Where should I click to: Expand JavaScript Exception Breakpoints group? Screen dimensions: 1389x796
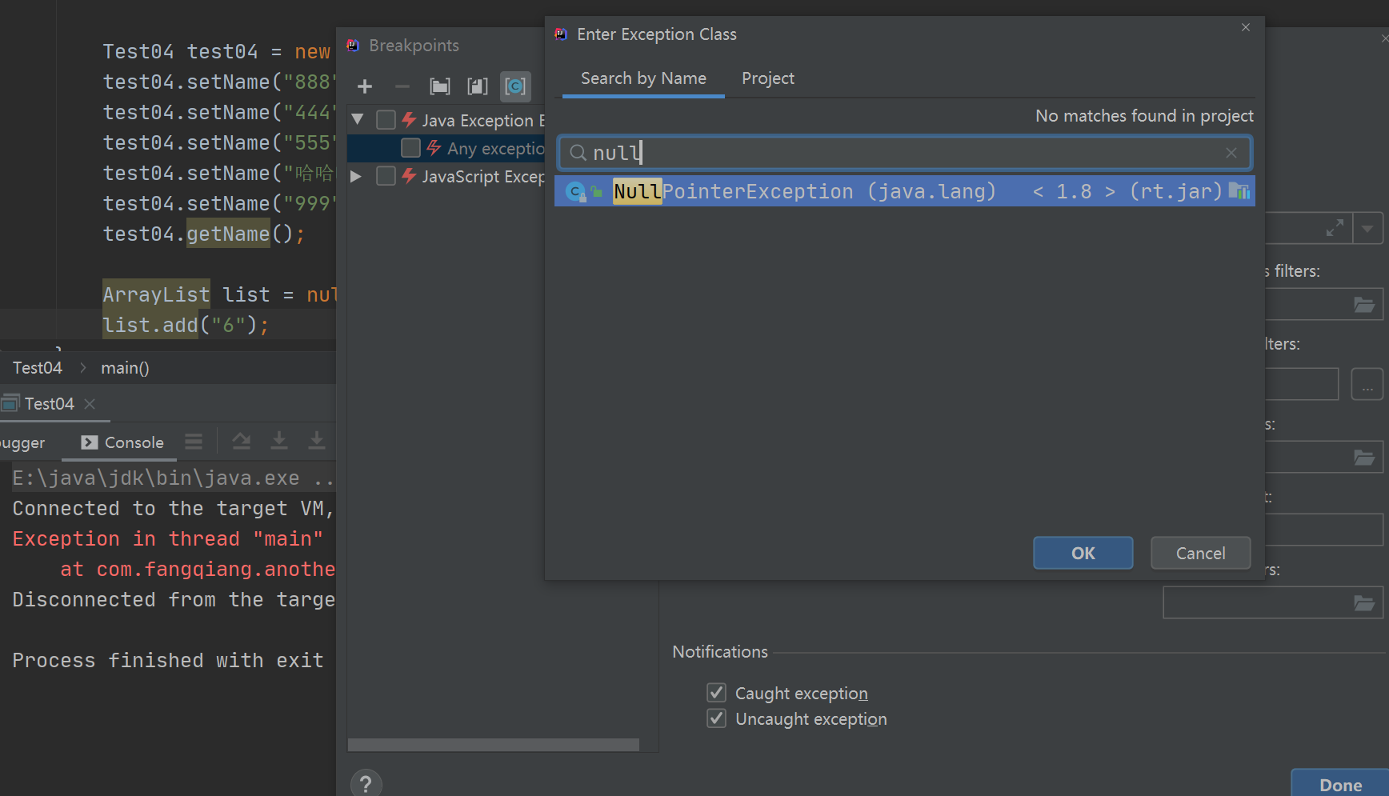pos(356,176)
